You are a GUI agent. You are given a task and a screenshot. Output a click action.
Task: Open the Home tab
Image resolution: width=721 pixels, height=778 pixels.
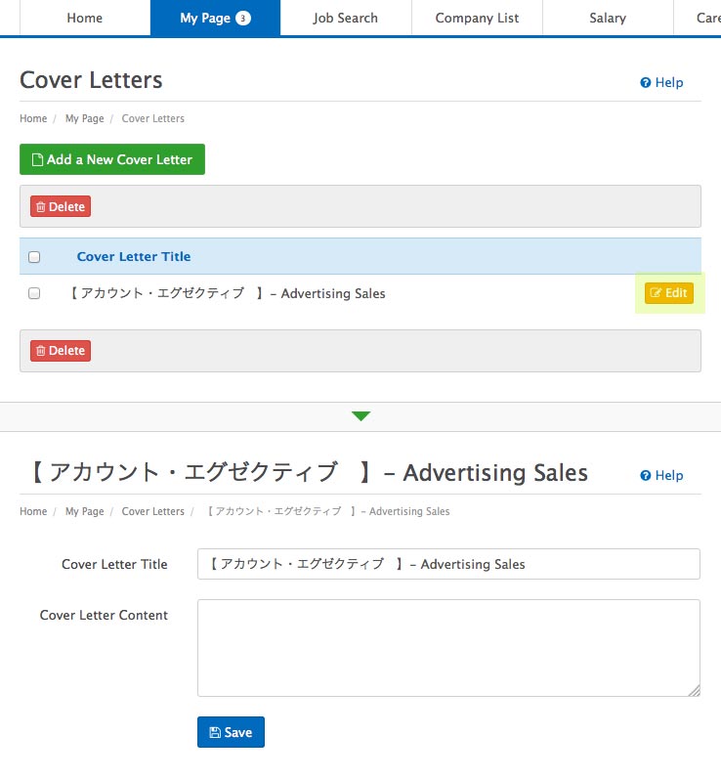coord(84,18)
